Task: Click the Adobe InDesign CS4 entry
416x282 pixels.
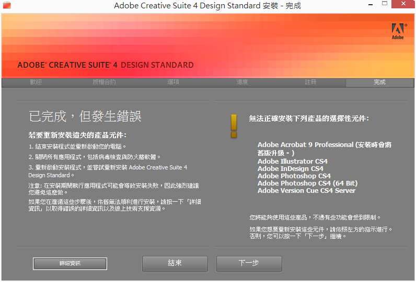Action: click(290, 169)
